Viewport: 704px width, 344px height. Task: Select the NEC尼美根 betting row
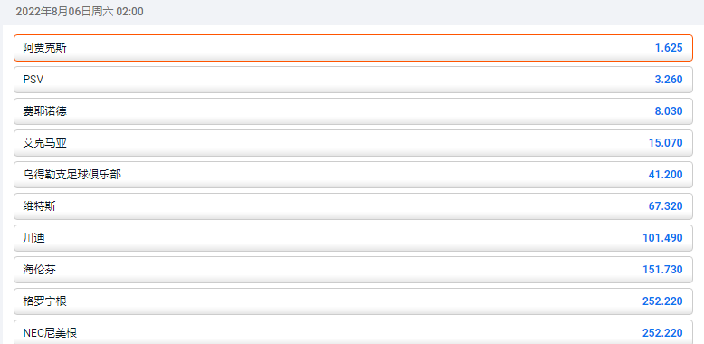tap(353, 332)
